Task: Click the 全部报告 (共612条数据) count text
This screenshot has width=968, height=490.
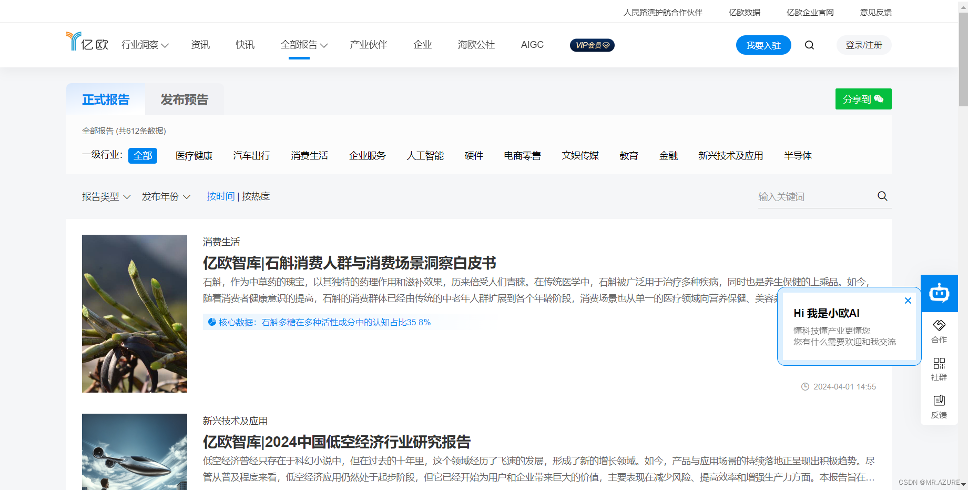Action: tap(124, 131)
